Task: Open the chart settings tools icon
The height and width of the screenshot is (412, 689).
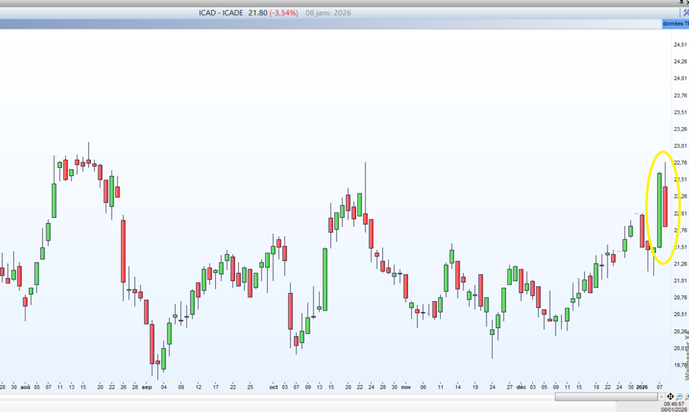Action: tap(685, 13)
